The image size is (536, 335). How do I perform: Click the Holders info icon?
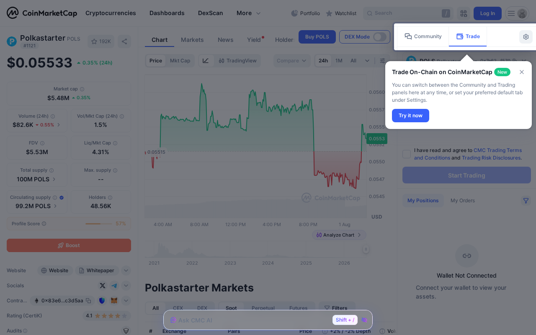pyautogui.click(x=110, y=198)
